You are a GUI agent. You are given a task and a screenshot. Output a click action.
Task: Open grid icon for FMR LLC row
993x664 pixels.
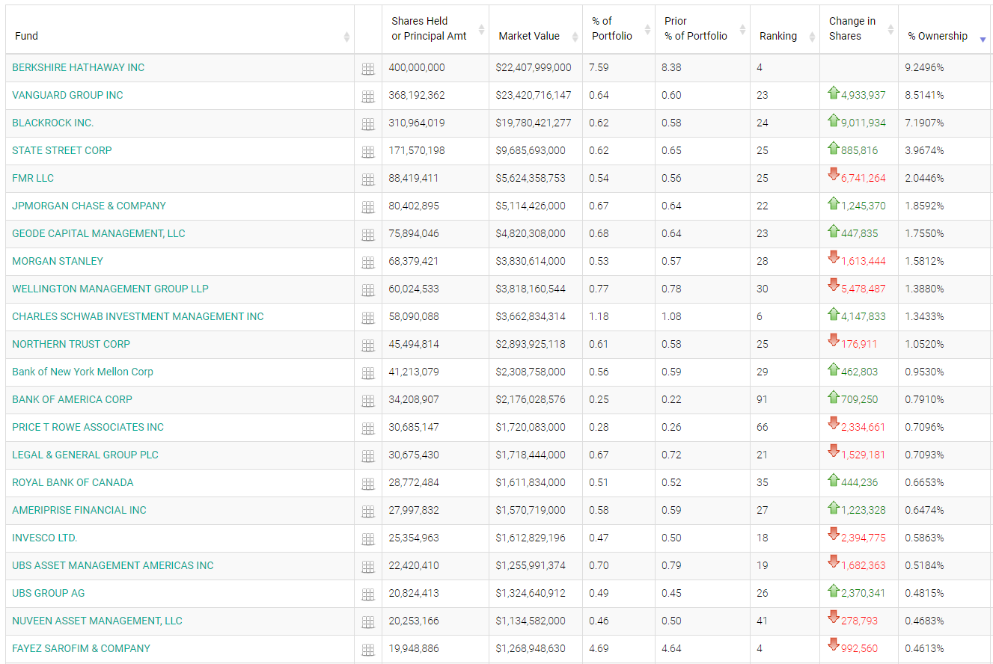[368, 179]
